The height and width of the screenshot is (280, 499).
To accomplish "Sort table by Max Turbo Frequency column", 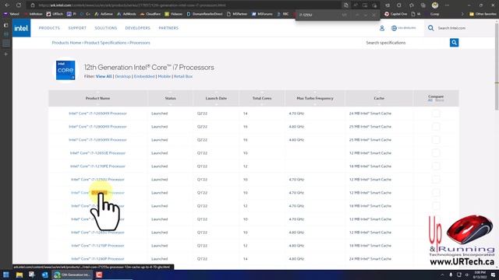I will coord(315,99).
